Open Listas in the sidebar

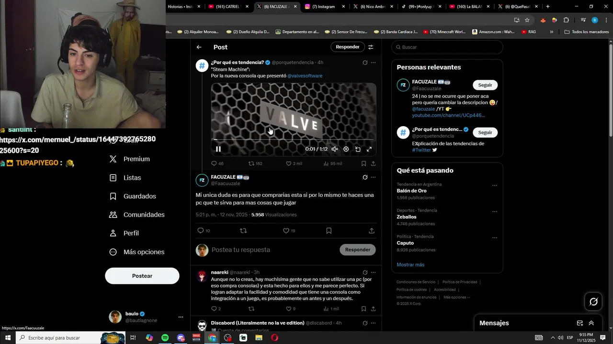point(125,178)
